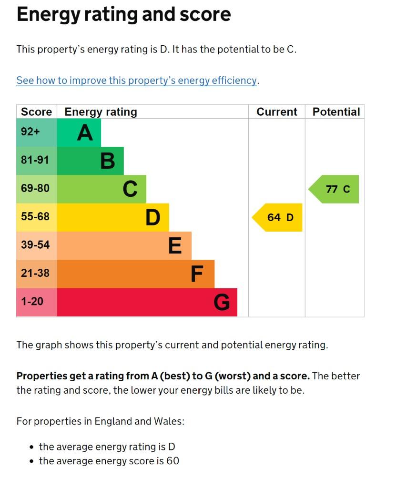Click the green A rating band
Screen dimensions: 396x488
(79, 132)
